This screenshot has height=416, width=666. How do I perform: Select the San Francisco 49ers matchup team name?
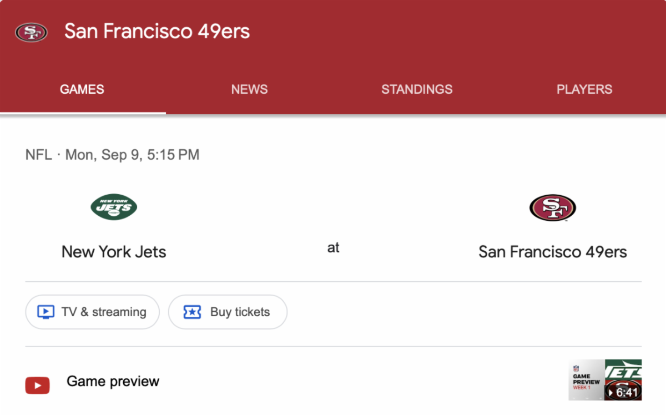[x=553, y=252]
